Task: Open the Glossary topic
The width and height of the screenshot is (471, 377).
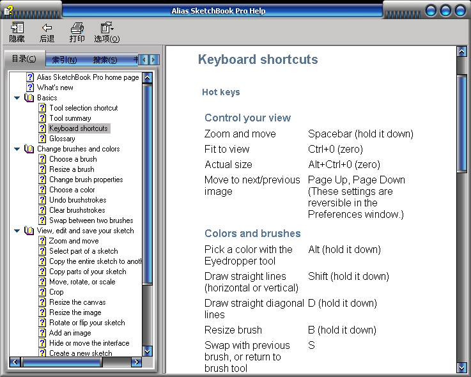Action: [x=62, y=139]
